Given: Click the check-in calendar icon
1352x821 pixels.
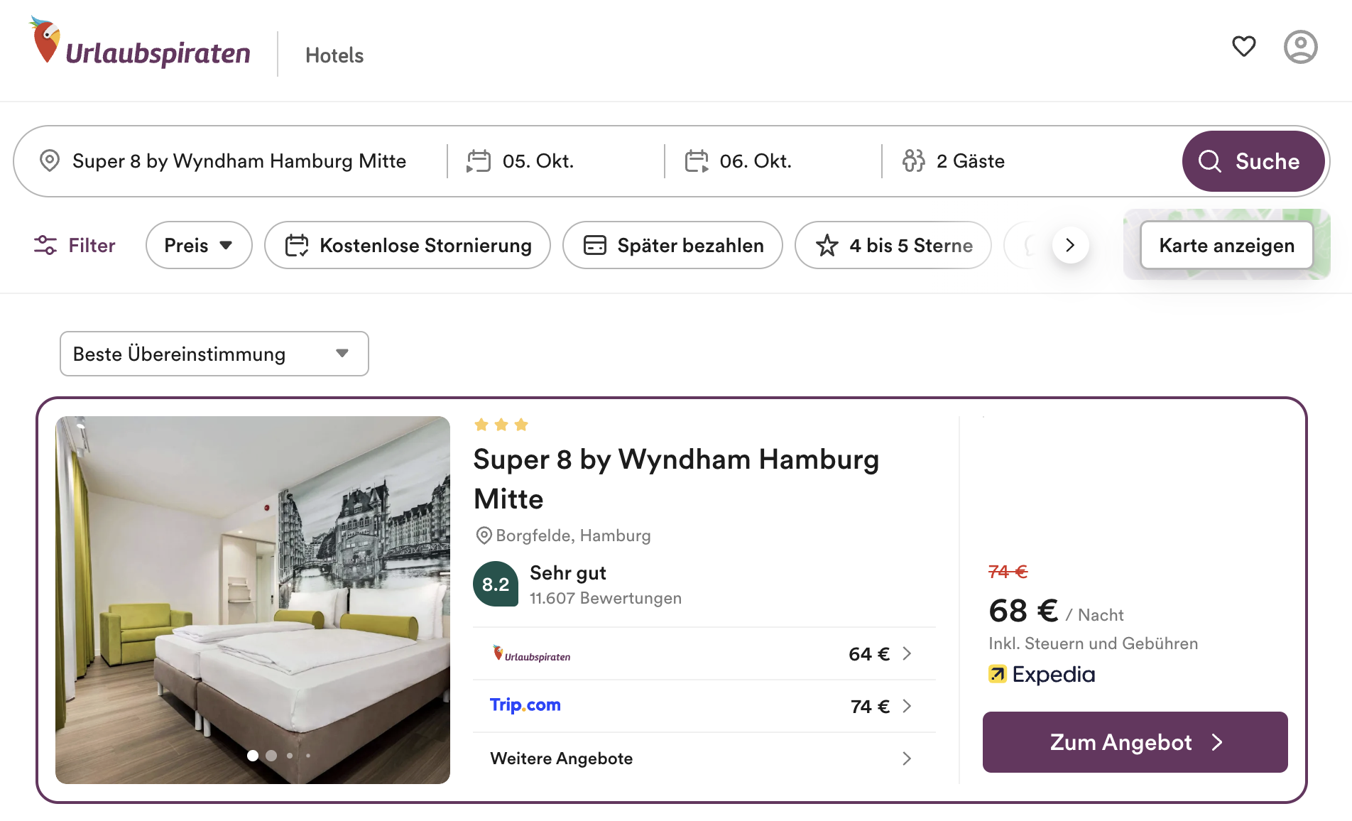Looking at the screenshot, I should point(479,161).
